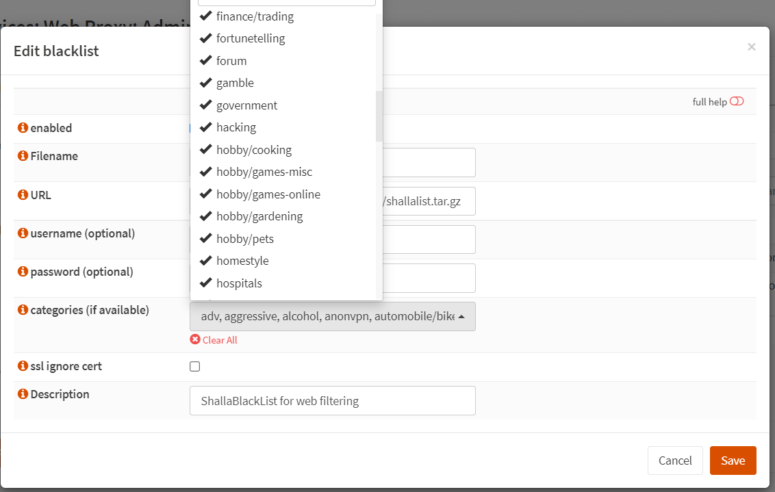This screenshot has height=492, width=775.
Task: Deselect hobby/games-online in the dropdown list
Action: pos(268,194)
